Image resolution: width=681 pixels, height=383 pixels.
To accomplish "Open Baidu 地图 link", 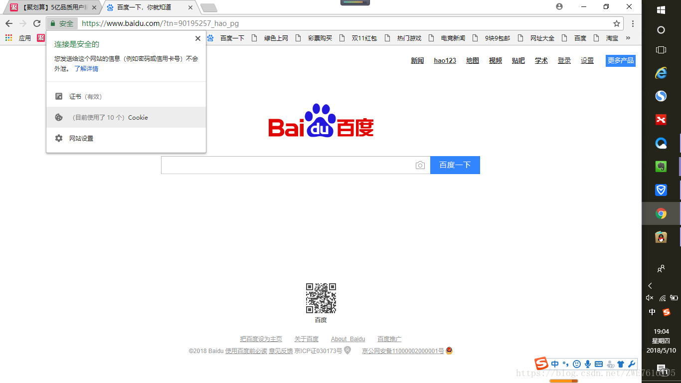I will (x=473, y=60).
